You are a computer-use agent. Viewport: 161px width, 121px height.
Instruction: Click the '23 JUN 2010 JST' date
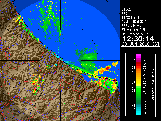coord(141,44)
